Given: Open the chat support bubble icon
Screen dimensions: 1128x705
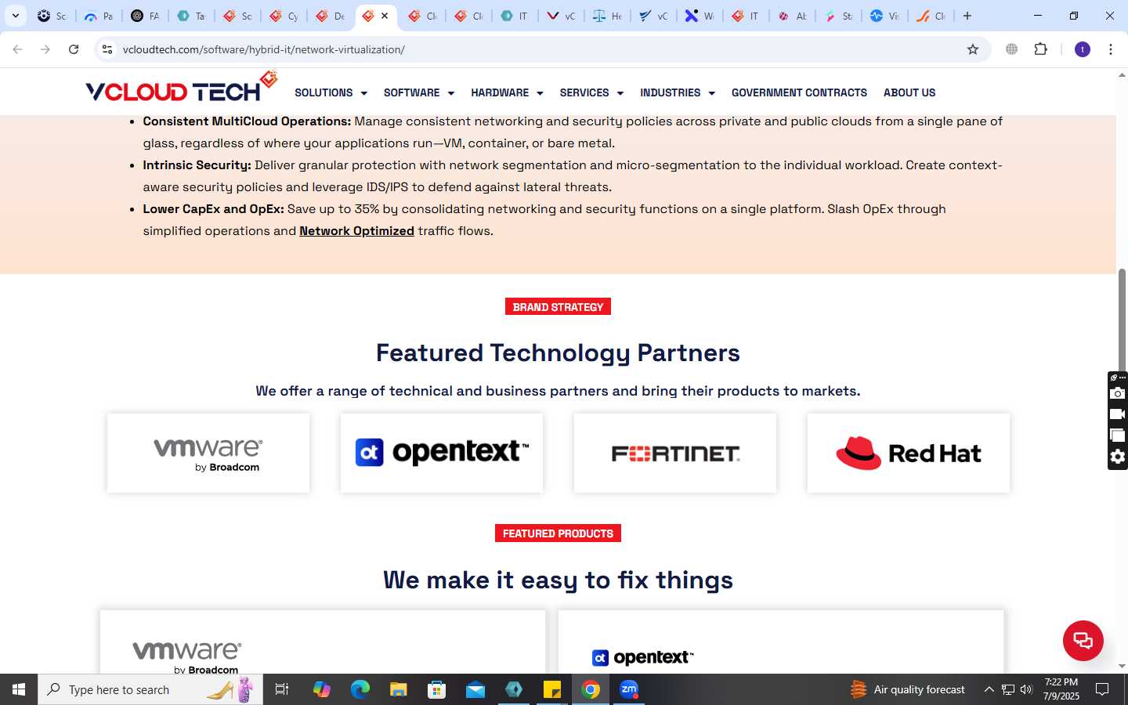Looking at the screenshot, I should [1083, 640].
